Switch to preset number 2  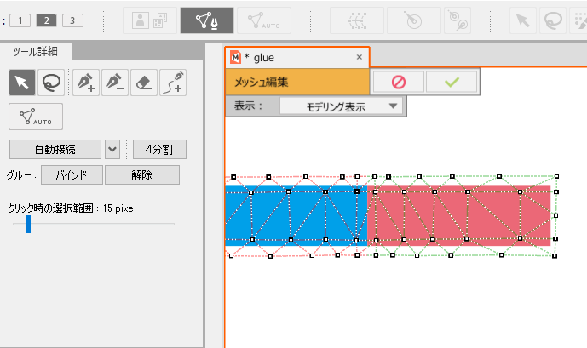[x=47, y=20]
